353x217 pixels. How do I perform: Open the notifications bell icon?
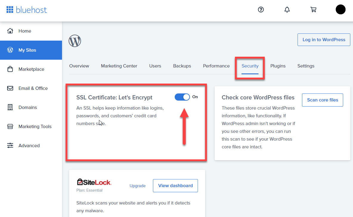pyautogui.click(x=287, y=10)
